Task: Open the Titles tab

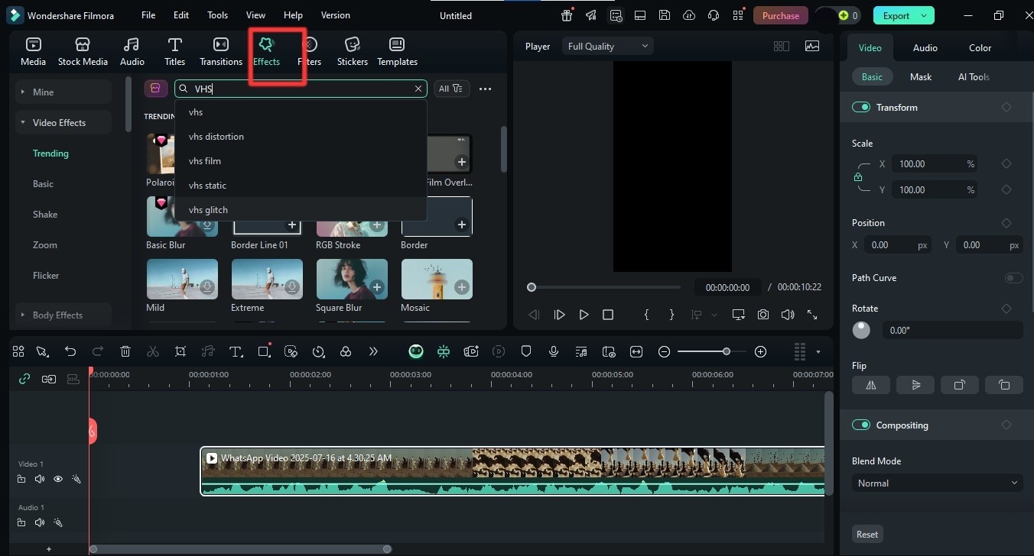Action: (x=175, y=51)
